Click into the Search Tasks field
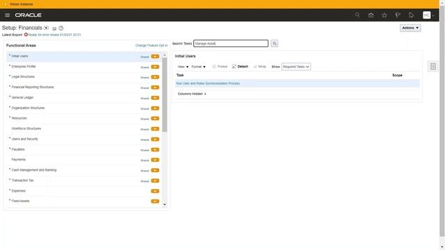Viewport: 445px width, 250px height. coord(231,43)
